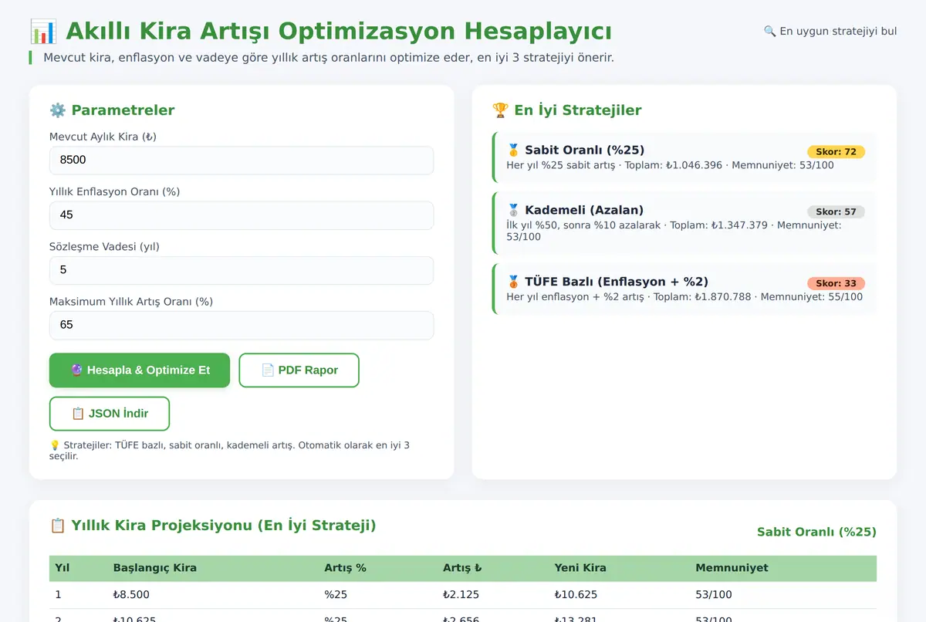
Task: Click the bar chart icon in title
Action: [43, 32]
